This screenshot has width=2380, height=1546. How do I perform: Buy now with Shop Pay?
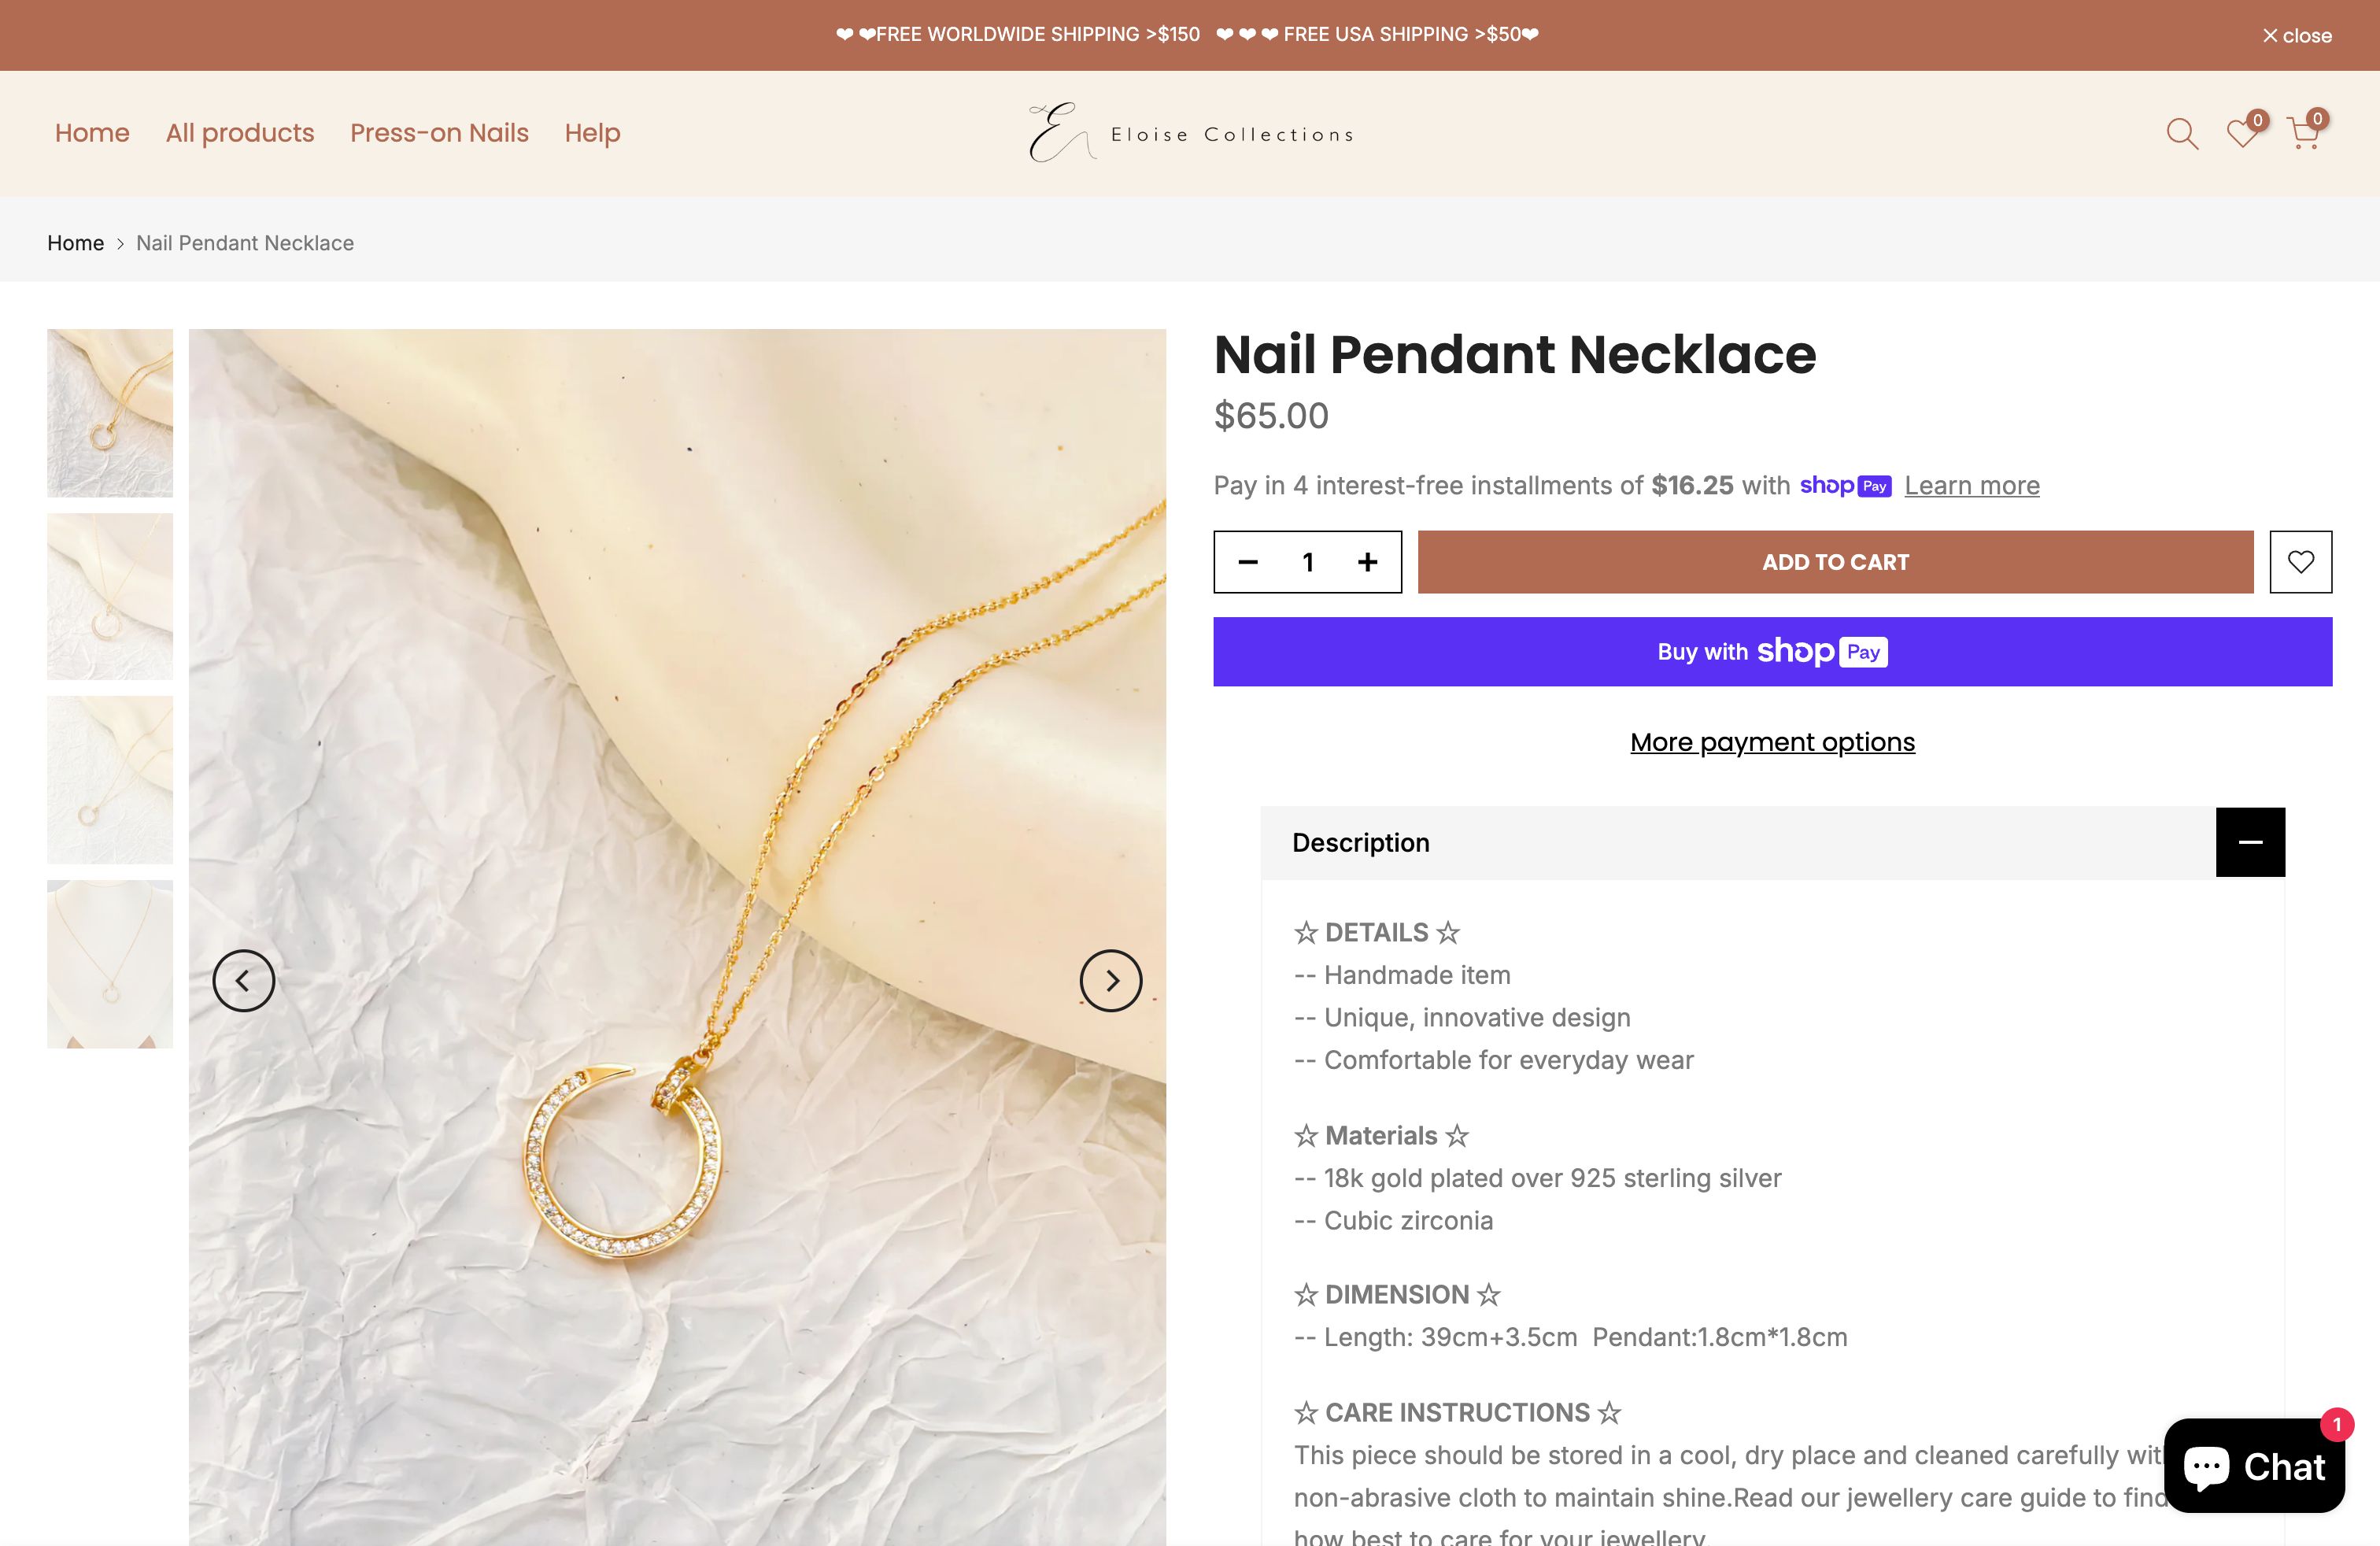coord(1771,651)
